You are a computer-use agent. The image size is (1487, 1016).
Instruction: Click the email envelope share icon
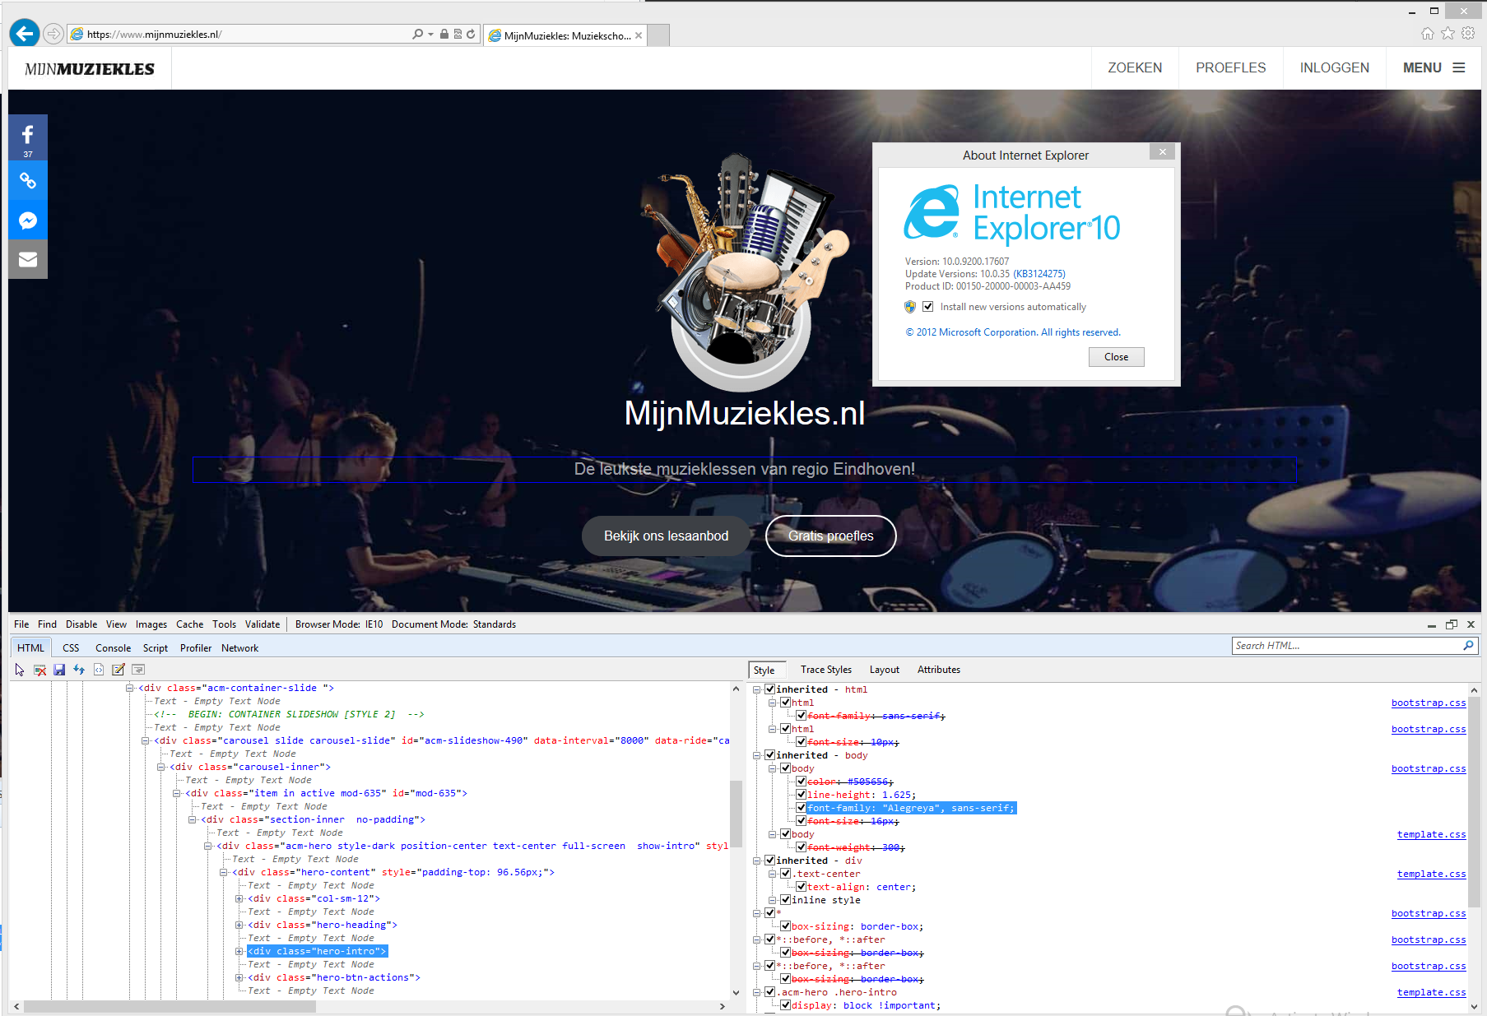click(x=28, y=260)
